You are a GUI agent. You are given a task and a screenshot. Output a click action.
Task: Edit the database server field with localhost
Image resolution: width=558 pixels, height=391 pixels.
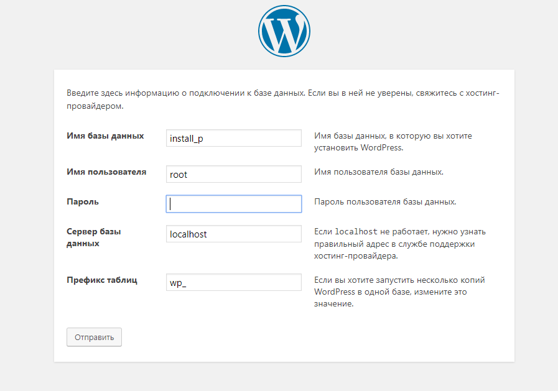click(234, 234)
